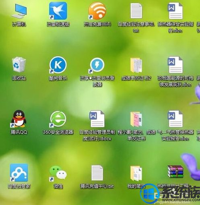Click the 微信 label text
This screenshot has width=200, height=205.
pos(58,186)
